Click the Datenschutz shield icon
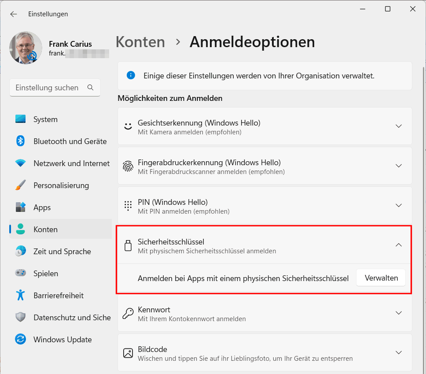 20,317
